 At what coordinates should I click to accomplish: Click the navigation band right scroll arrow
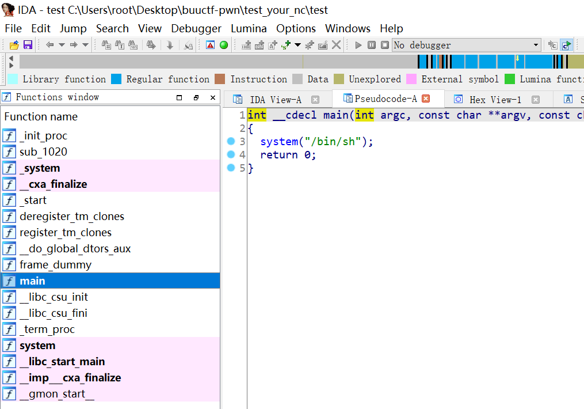coord(11,65)
